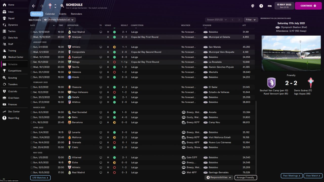Click View Match
This screenshot has height=182, width=324.
click(x=313, y=176)
